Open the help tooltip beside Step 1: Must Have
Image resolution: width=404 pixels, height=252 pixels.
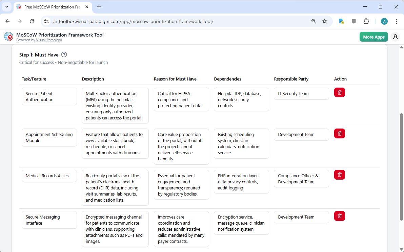[64, 54]
